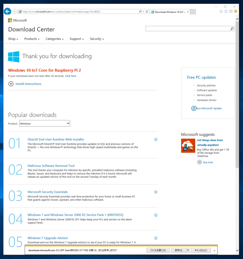The height and width of the screenshot is (259, 243).
Task: Close the download notification bar
Action: click(214, 250)
